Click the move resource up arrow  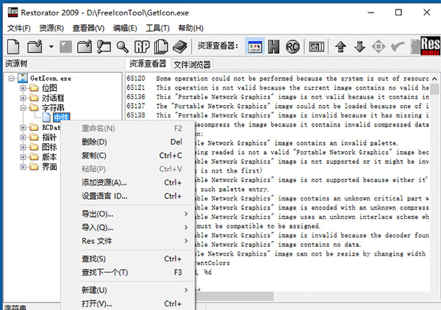[x=340, y=47]
